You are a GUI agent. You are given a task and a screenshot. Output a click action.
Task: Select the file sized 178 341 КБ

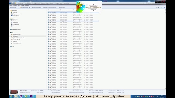point(73,19)
